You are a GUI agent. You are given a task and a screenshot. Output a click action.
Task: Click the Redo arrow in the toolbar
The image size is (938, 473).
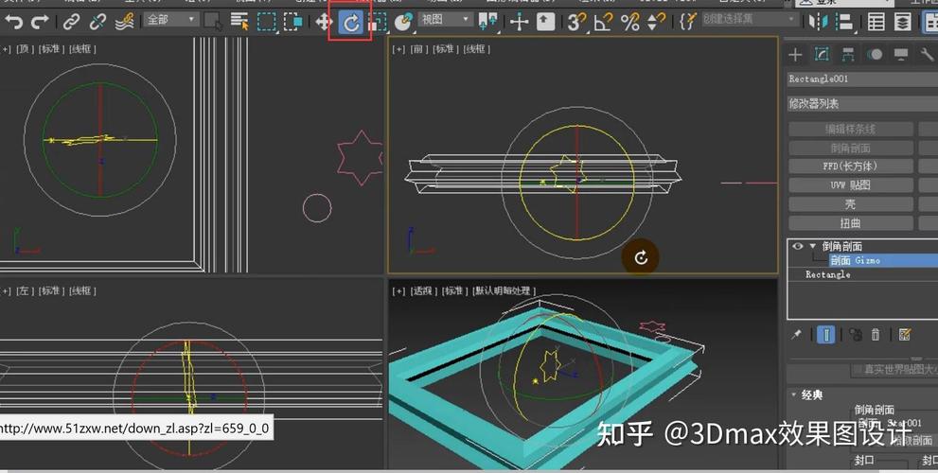click(x=39, y=21)
